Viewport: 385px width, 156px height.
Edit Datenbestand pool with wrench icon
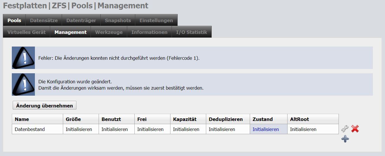point(345,129)
